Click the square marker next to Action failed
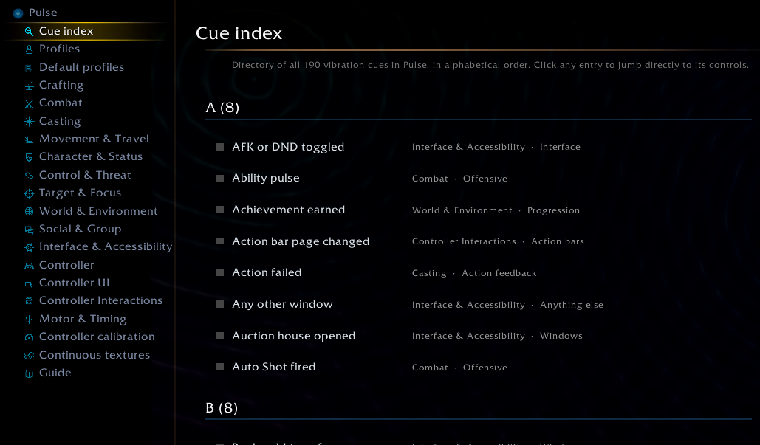The width and height of the screenshot is (760, 445). click(220, 272)
